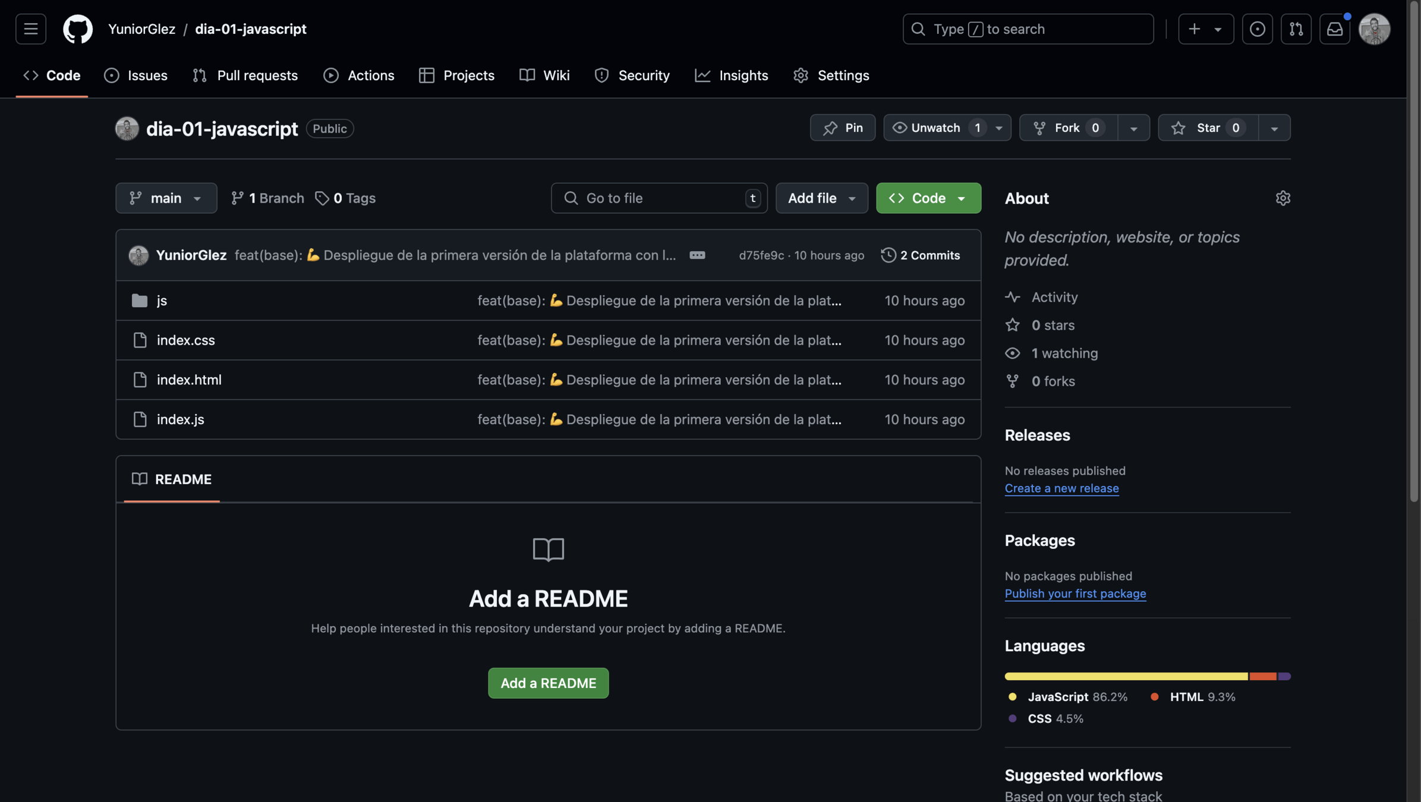Screen dimensions: 1421x802
Task: Unwatch the repository
Action: tap(935, 128)
